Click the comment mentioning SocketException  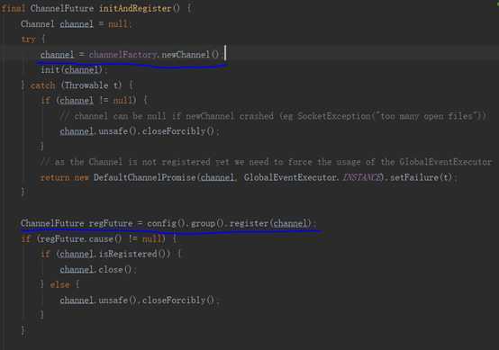tap(273, 116)
